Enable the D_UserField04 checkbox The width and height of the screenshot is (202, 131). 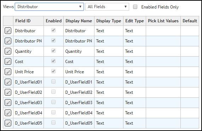point(53,112)
